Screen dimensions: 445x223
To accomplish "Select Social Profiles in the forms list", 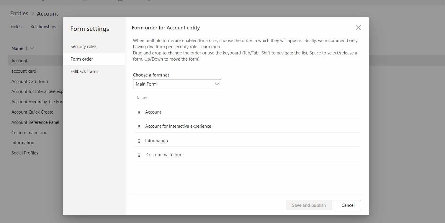I will 25,153.
